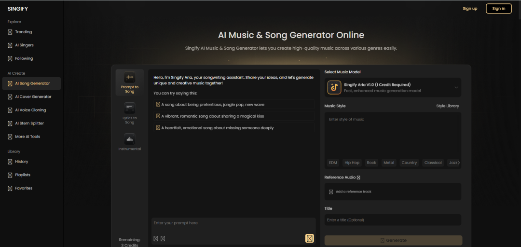
Task: Click the Singify Aria model logo icon
Action: (x=334, y=87)
